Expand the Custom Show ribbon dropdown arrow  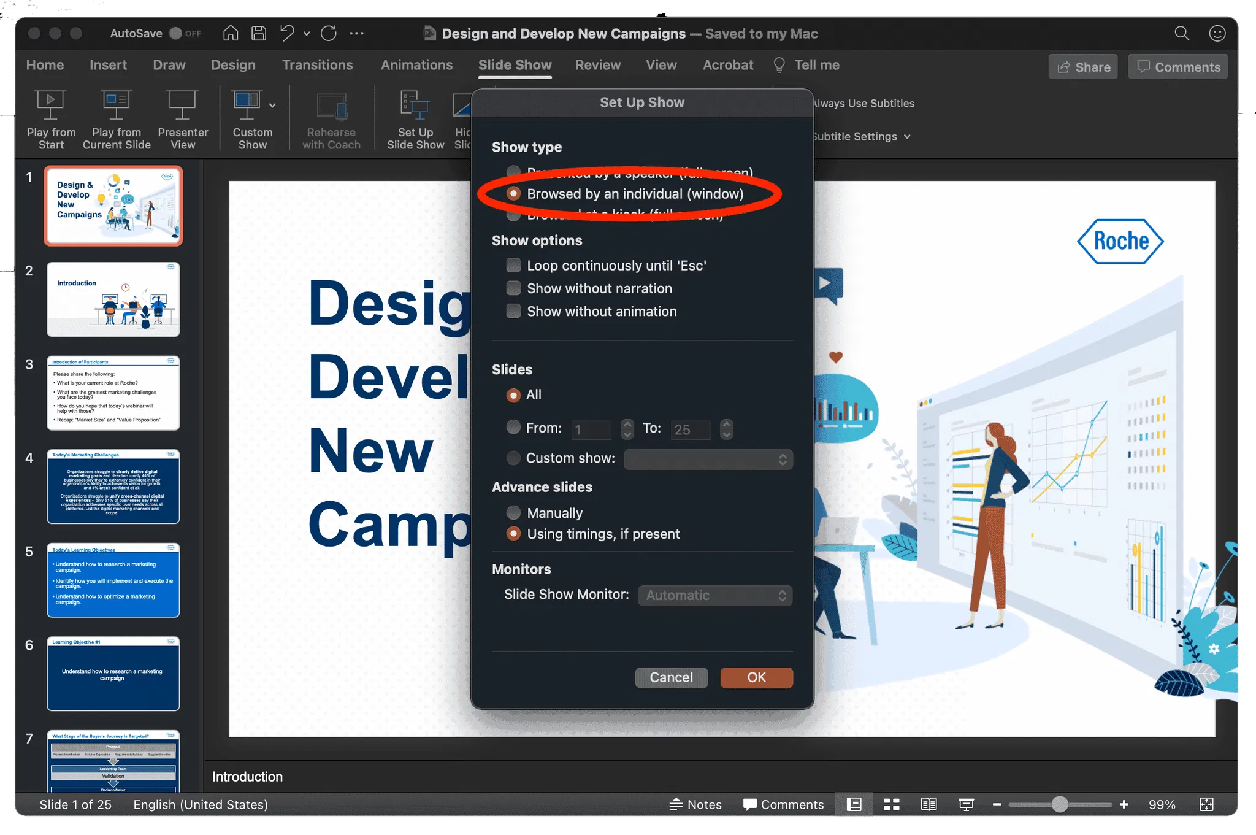point(272,106)
